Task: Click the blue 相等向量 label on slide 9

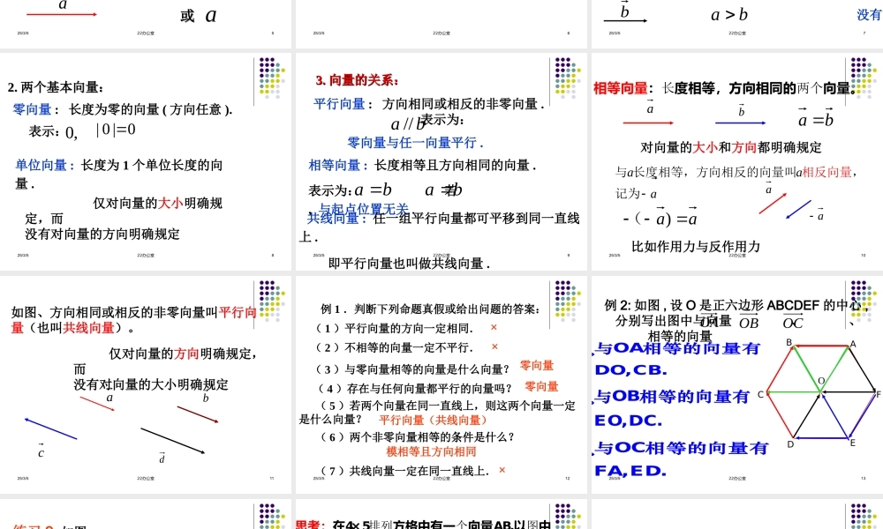Action: coord(335,165)
